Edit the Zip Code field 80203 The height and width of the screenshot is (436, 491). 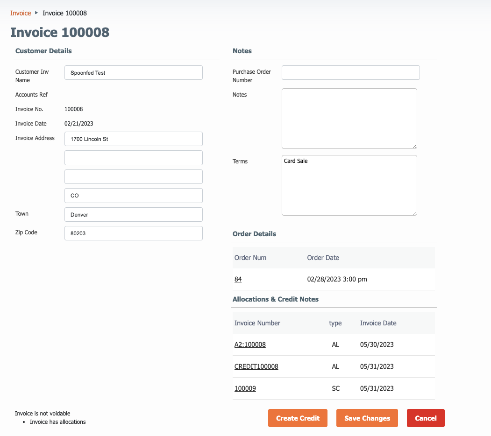pos(134,233)
